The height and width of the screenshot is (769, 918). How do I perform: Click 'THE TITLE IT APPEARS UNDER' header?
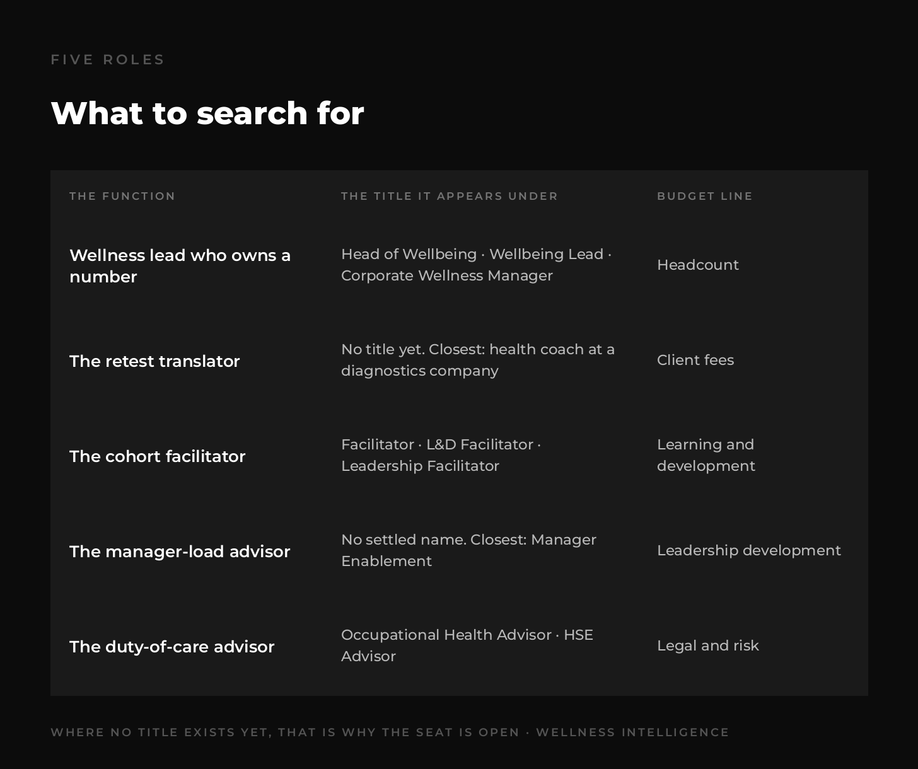[x=450, y=196]
